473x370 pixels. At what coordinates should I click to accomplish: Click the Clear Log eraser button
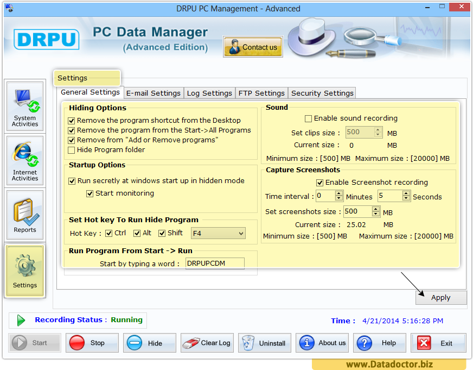point(207,343)
